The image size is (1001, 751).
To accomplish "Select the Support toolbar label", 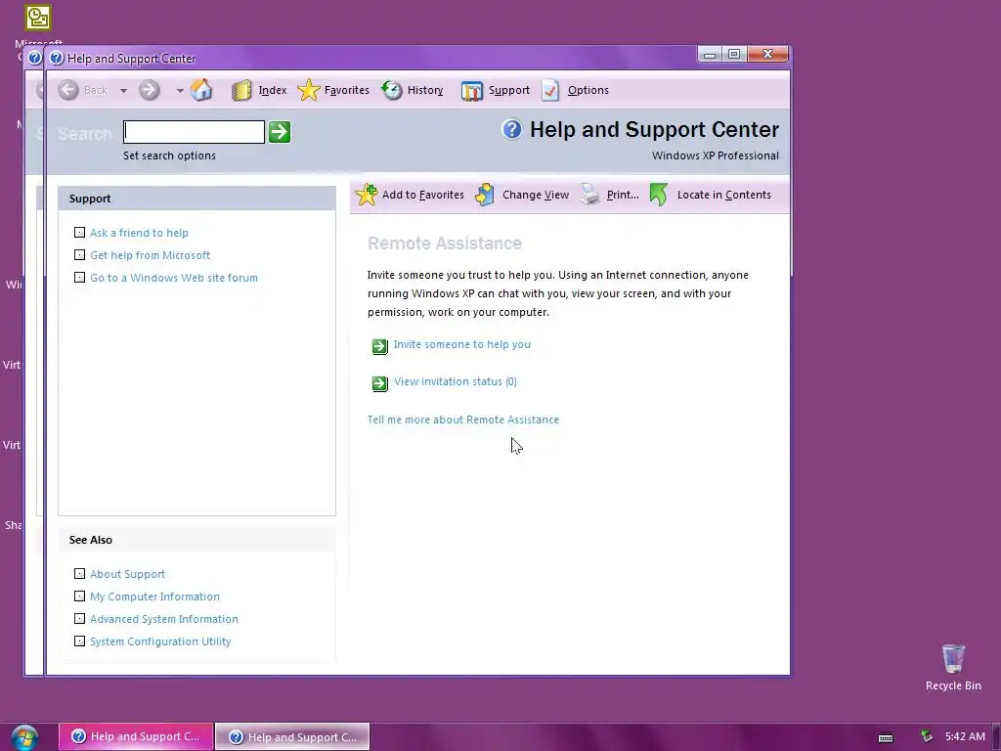I will pos(508,90).
